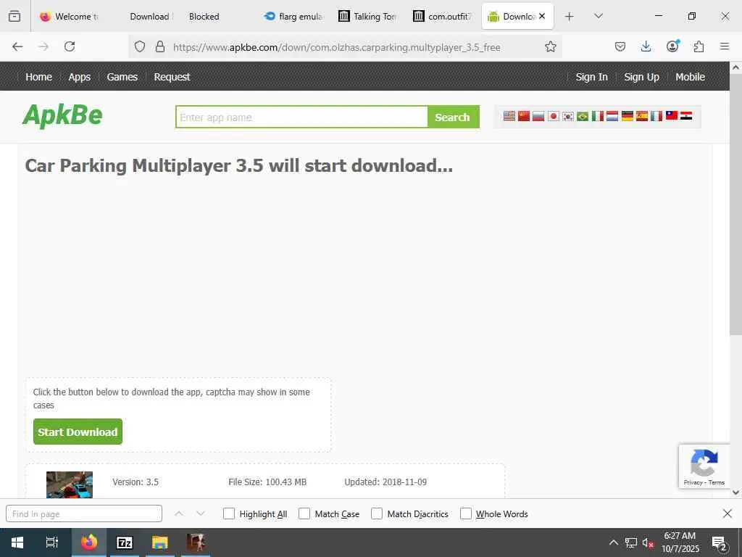The width and height of the screenshot is (742, 557).
Task: Click the reCAPTCHA Terms link
Action: [x=717, y=482]
